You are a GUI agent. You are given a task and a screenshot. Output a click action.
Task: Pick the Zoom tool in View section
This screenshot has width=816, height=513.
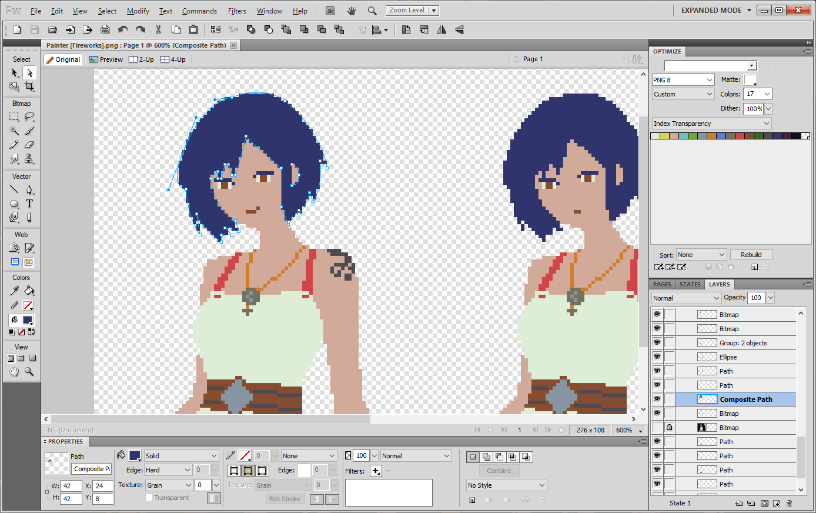(29, 372)
